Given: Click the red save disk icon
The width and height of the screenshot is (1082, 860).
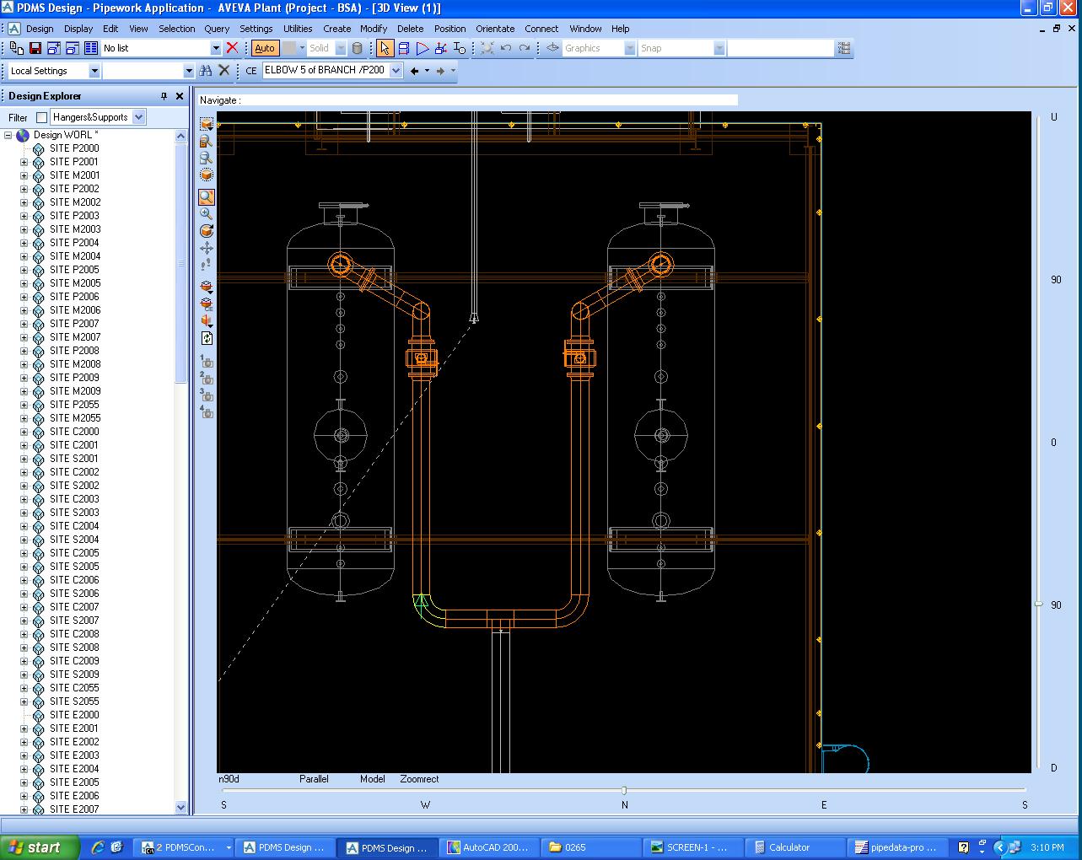Looking at the screenshot, I should click(x=35, y=48).
